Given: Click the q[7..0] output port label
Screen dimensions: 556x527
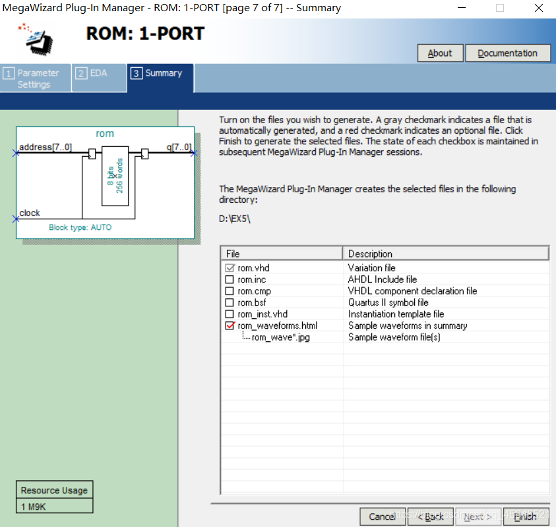Looking at the screenshot, I should click(179, 147).
